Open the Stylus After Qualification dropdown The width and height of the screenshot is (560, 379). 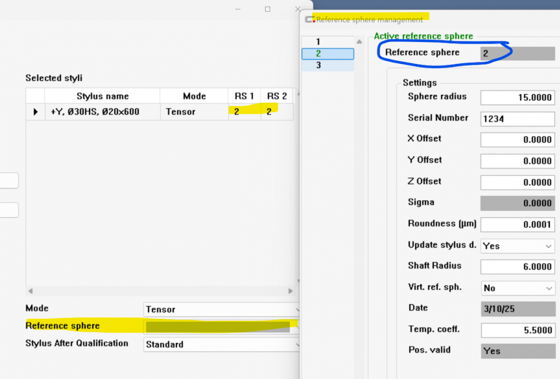coord(221,344)
